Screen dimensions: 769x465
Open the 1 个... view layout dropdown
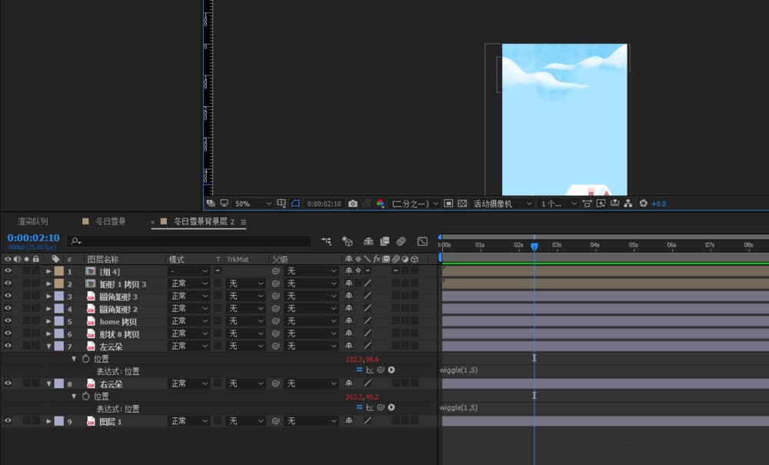coord(558,204)
